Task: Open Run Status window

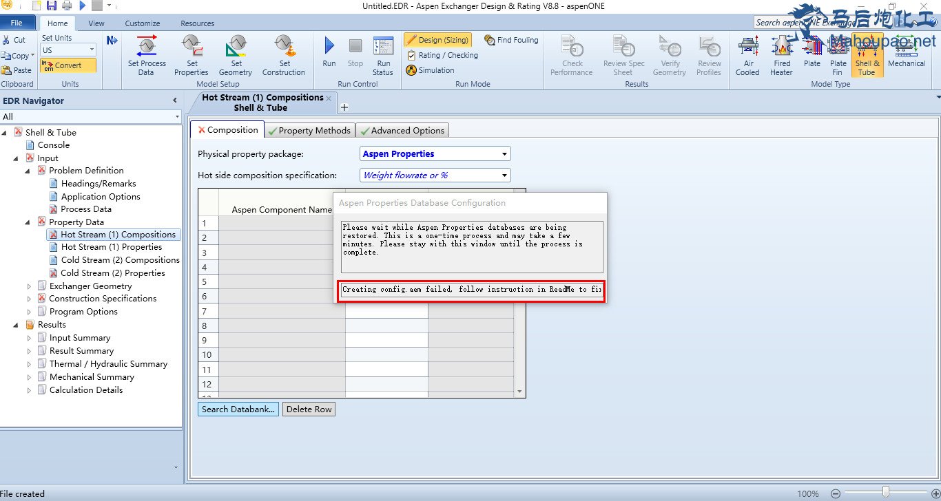Action: (383, 55)
